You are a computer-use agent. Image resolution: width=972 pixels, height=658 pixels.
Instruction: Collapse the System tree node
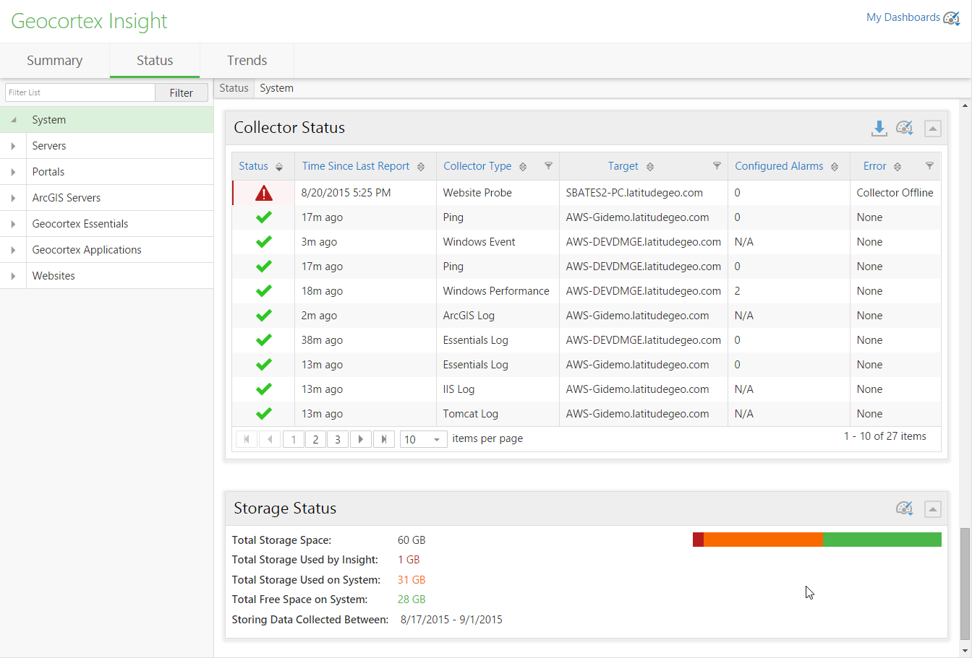(x=13, y=120)
